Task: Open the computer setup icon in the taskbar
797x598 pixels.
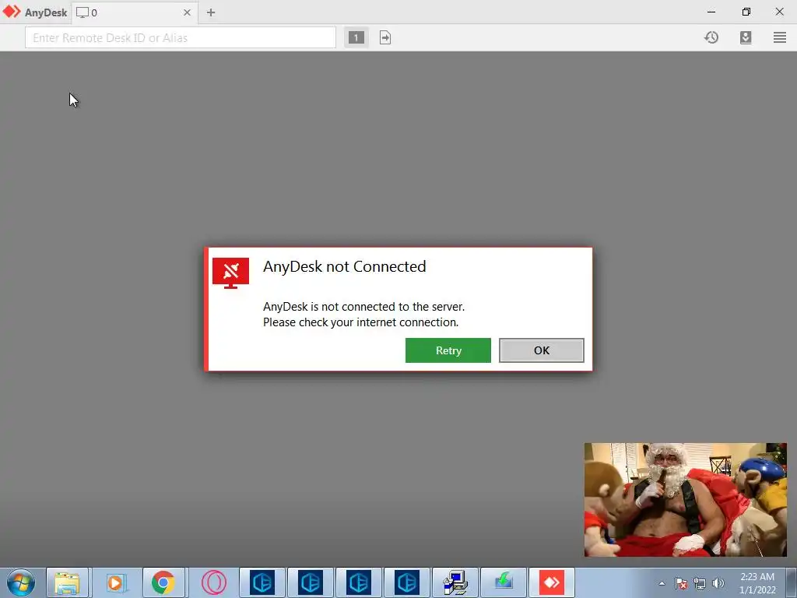Action: [x=455, y=582]
